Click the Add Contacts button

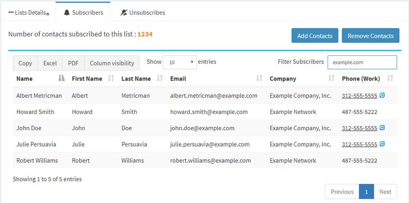(315, 36)
